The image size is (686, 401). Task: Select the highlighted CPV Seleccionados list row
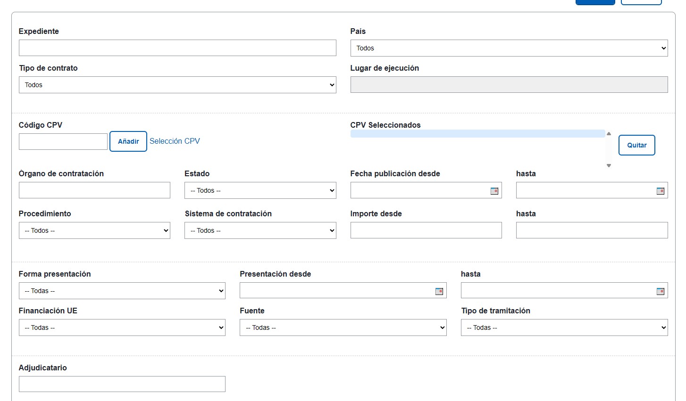point(478,134)
